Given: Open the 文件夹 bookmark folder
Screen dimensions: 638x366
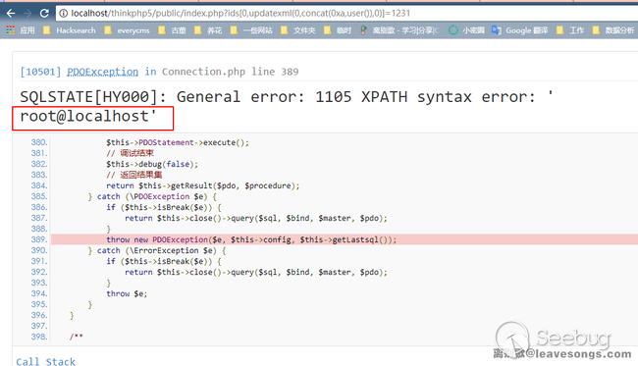Looking at the screenshot, I should click(x=297, y=30).
